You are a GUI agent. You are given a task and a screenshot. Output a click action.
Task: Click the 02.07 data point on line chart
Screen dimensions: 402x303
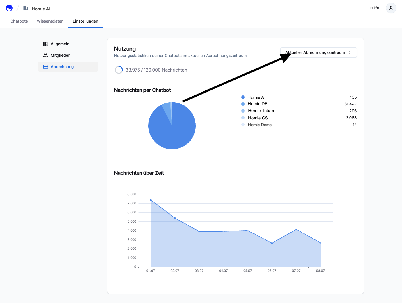pos(175,218)
